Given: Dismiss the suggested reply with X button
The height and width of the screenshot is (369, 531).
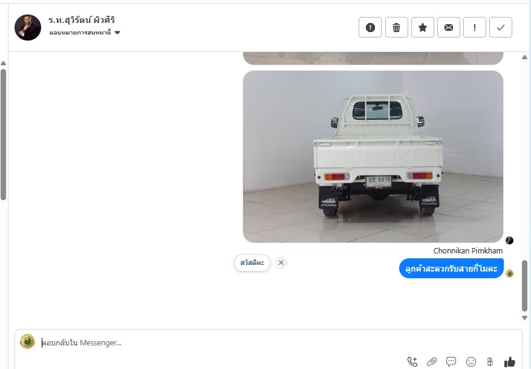Looking at the screenshot, I should click(281, 263).
